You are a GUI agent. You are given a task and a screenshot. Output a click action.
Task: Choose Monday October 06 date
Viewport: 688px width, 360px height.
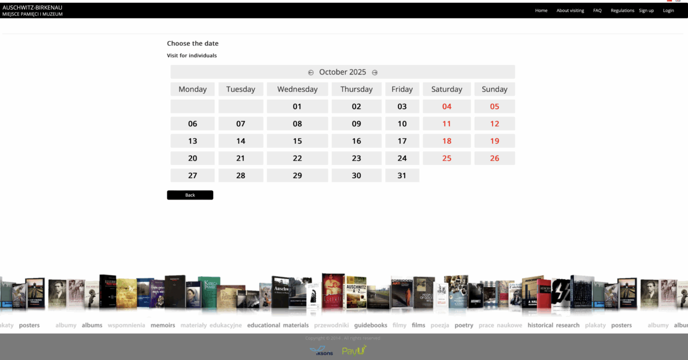pyautogui.click(x=193, y=124)
